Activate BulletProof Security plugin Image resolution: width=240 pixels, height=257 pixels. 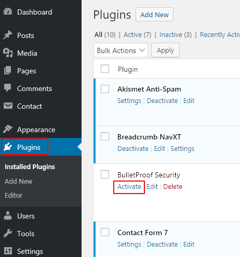point(129,187)
